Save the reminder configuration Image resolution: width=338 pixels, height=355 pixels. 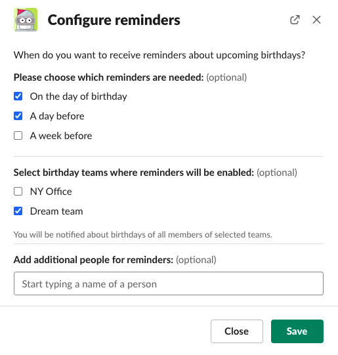pos(297,331)
